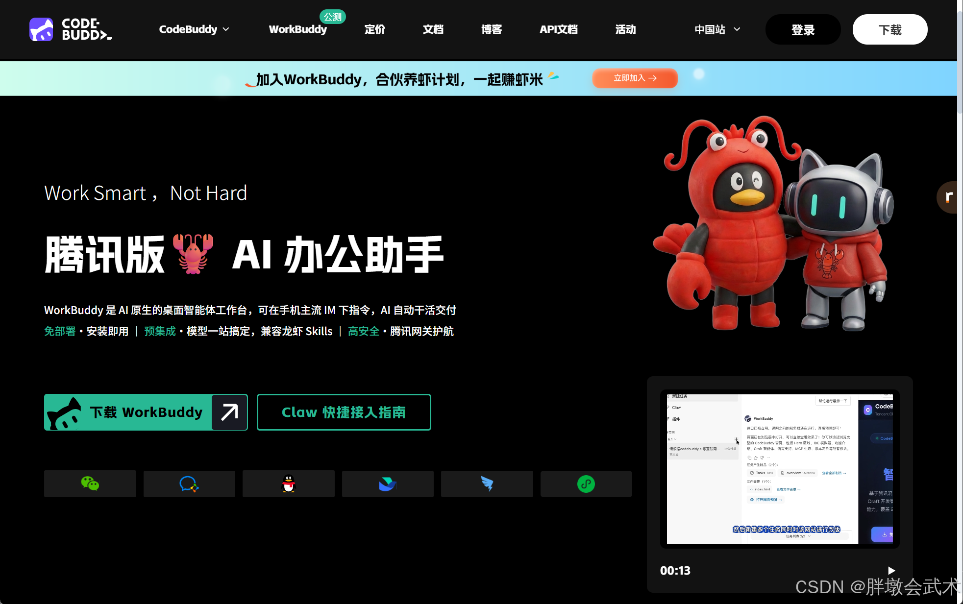
Task: Expand the 中国站 region selector
Action: 717,29
